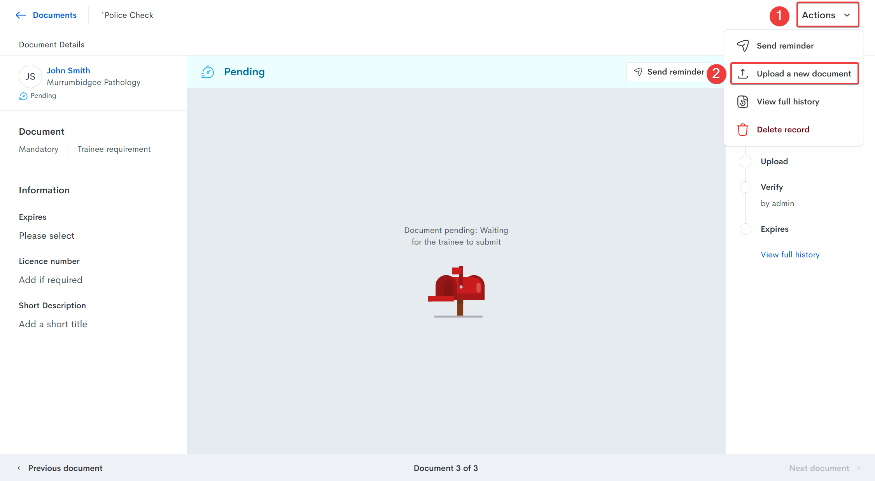Click the Pending stopwatch icon in banner
Screen dimensions: 875x481
[208, 72]
